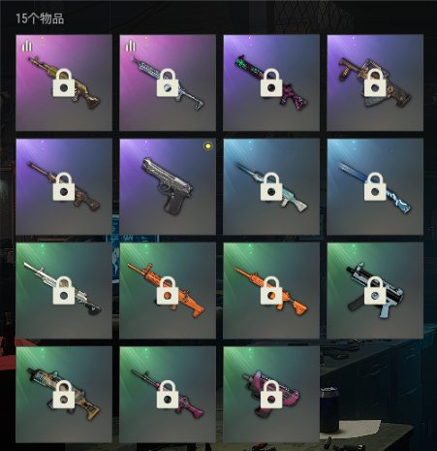Pick the pink and black rifle skin
Image resolution: width=437 pixels, height=451 pixels.
168,395
